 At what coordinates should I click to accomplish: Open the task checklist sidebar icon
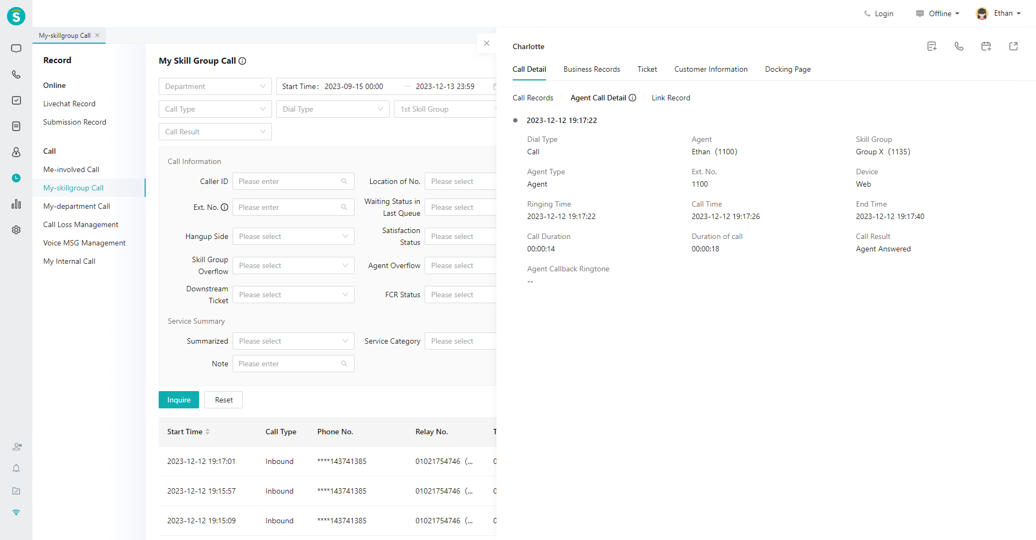(x=16, y=100)
